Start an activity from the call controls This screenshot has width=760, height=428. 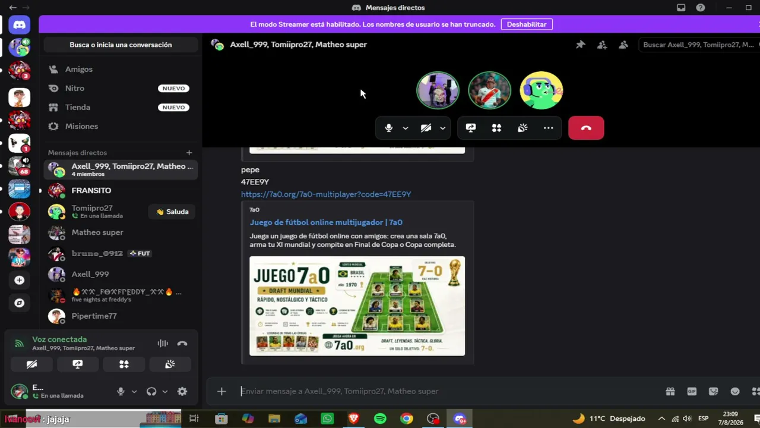(x=496, y=128)
